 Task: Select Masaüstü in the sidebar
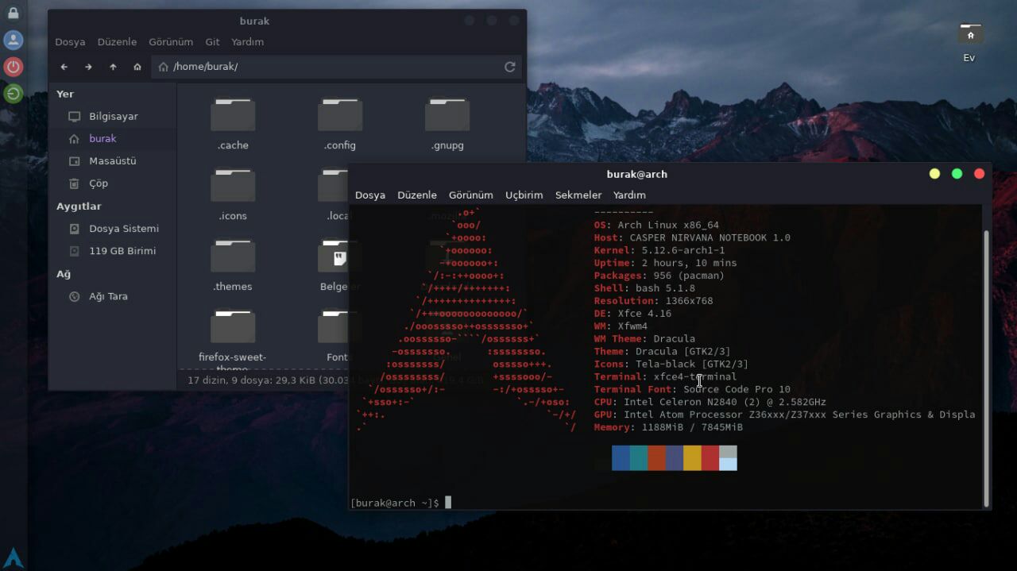pos(112,160)
